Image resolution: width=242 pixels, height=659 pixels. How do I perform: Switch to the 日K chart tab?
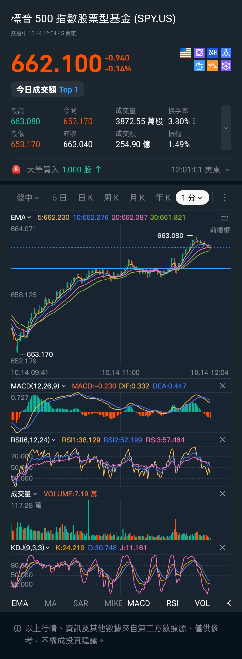click(86, 197)
